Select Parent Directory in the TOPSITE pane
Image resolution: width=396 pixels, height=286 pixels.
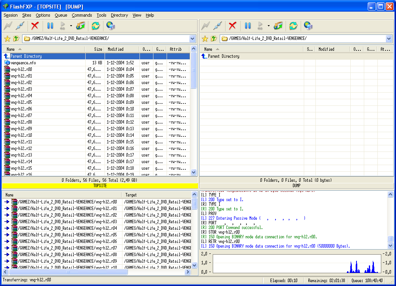tap(96, 56)
